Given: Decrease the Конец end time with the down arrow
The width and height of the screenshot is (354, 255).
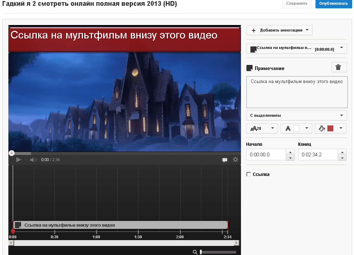Looking at the screenshot, I should click(x=342, y=158).
